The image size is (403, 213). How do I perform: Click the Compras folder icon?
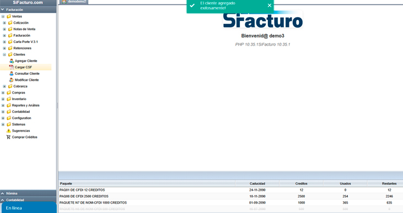(x=9, y=92)
